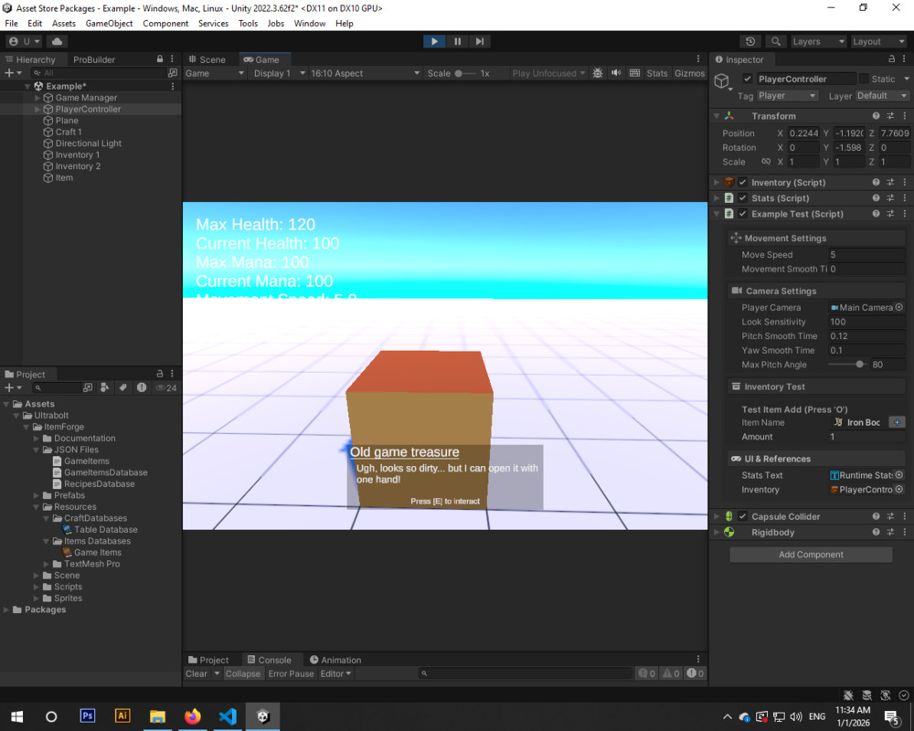The image size is (914, 731).
Task: Open the Layout dropdown in the top right
Action: click(879, 41)
